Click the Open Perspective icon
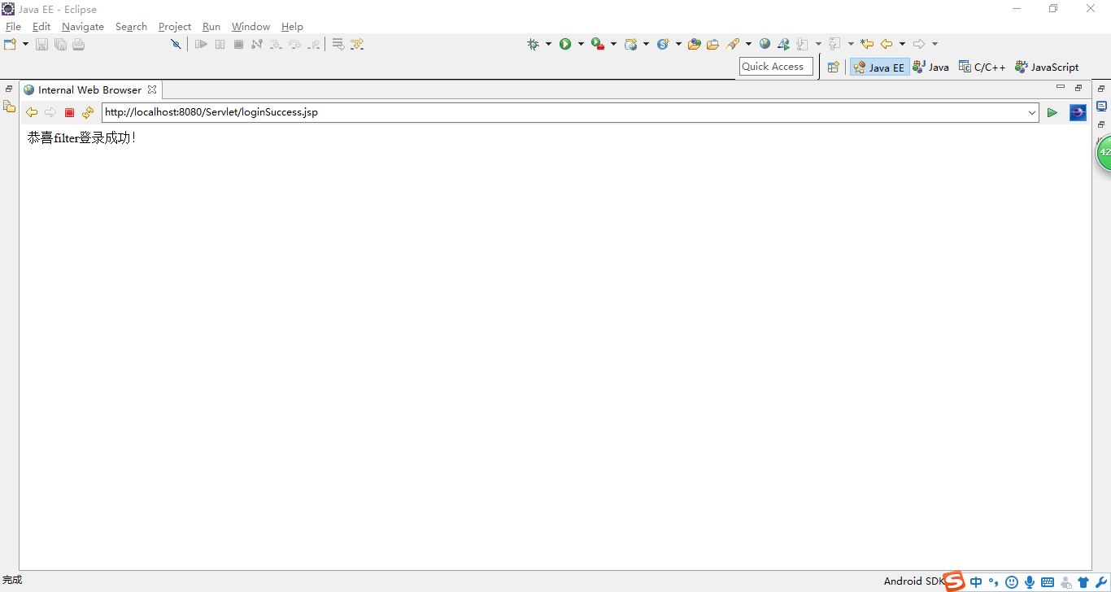The height and width of the screenshot is (592, 1111). [x=833, y=67]
